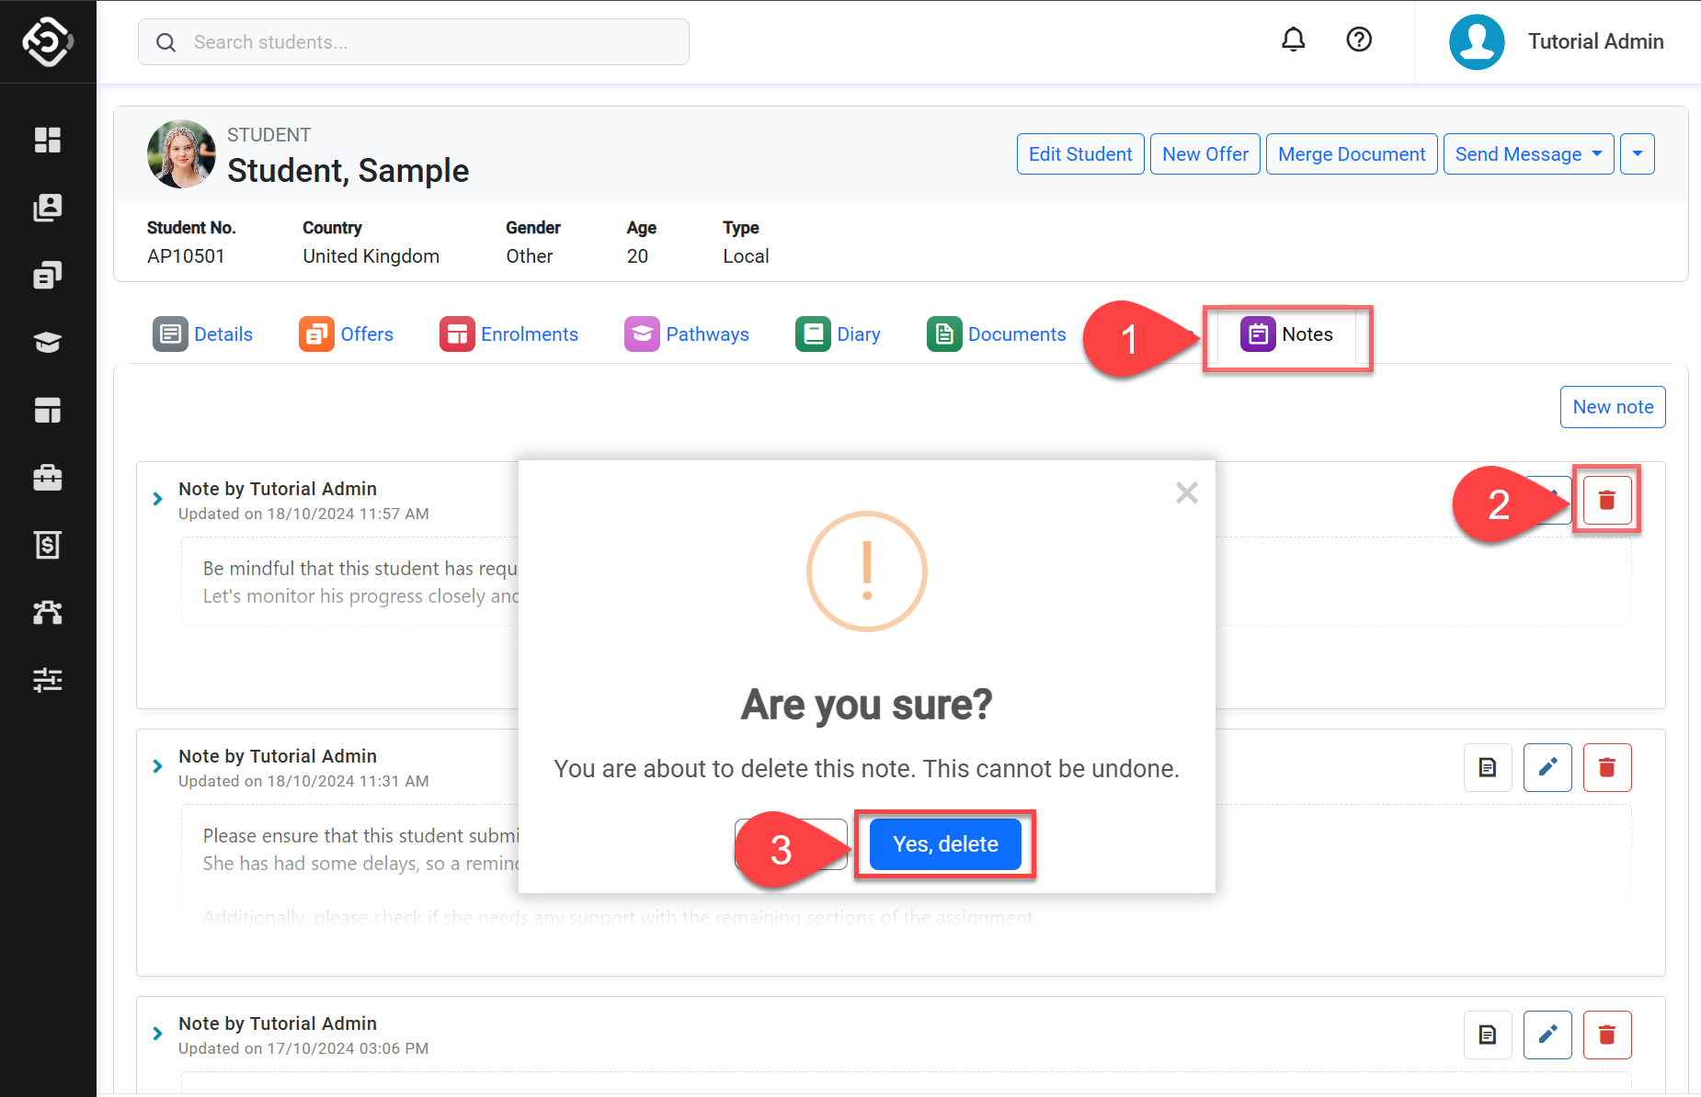Click the briefcase icon in sidebar
Image resolution: width=1701 pixels, height=1097 pixels.
(x=48, y=478)
